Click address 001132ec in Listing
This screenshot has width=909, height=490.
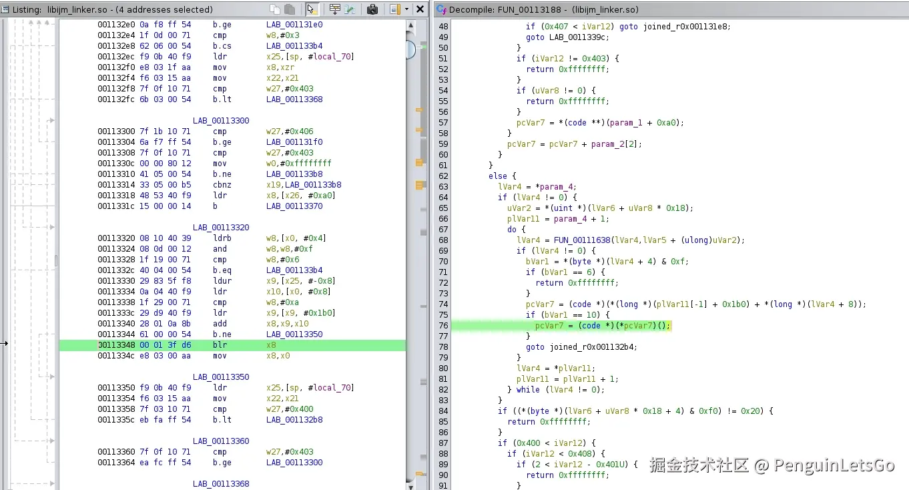pyautogui.click(x=115, y=57)
